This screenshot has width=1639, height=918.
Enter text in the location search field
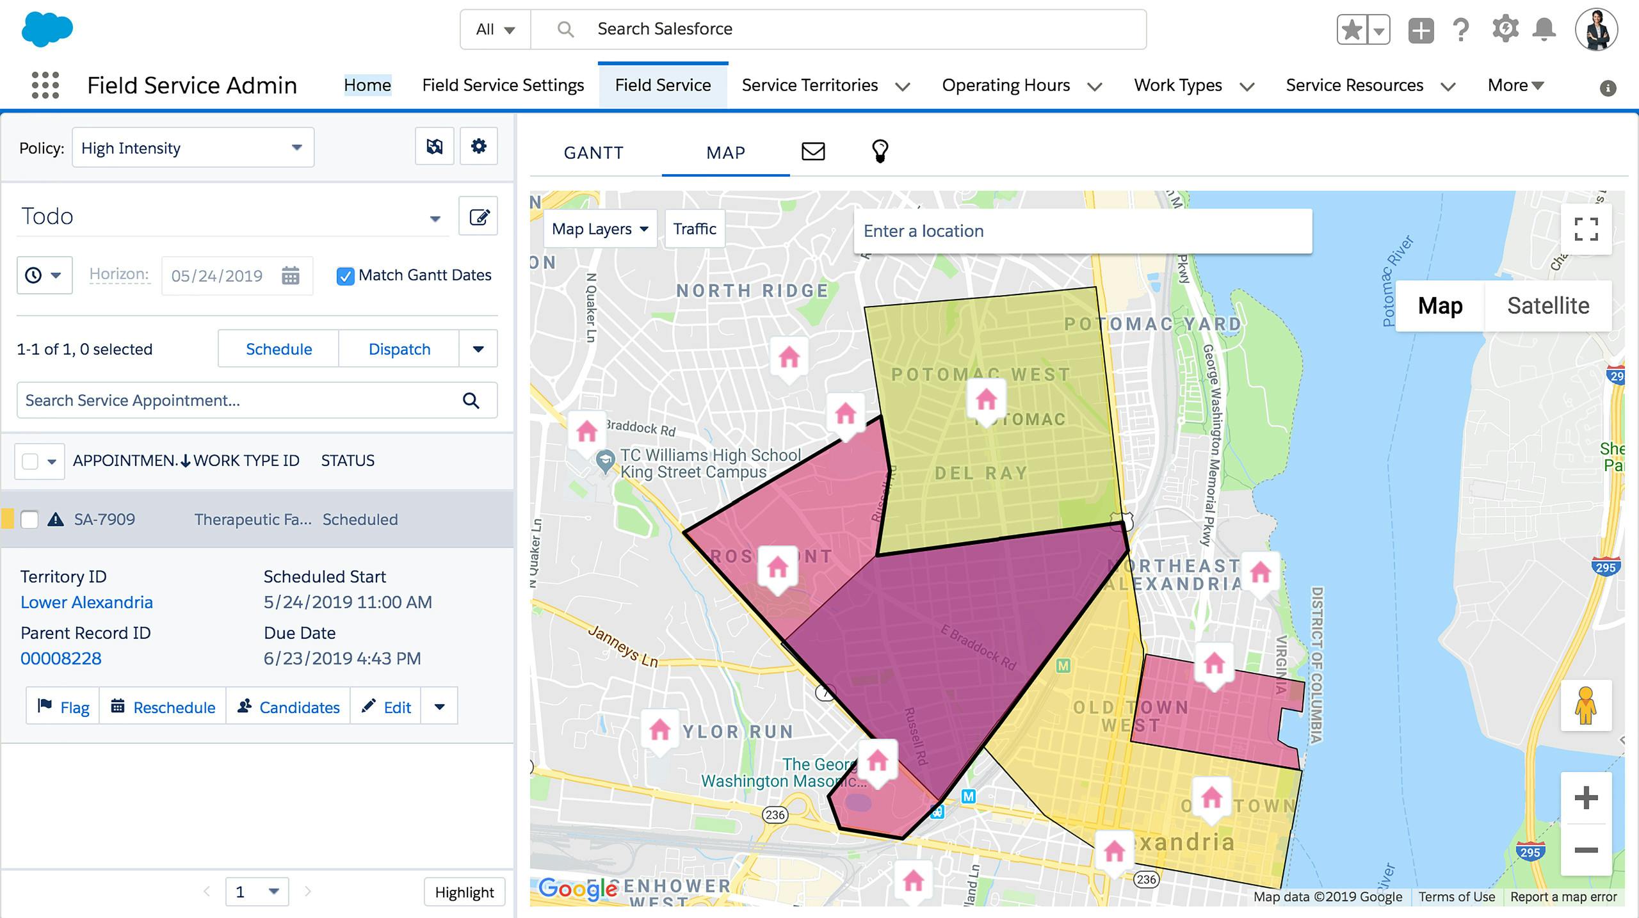[1081, 230]
